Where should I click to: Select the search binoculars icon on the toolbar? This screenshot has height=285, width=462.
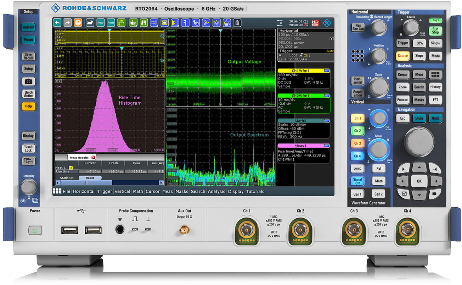[144, 22]
